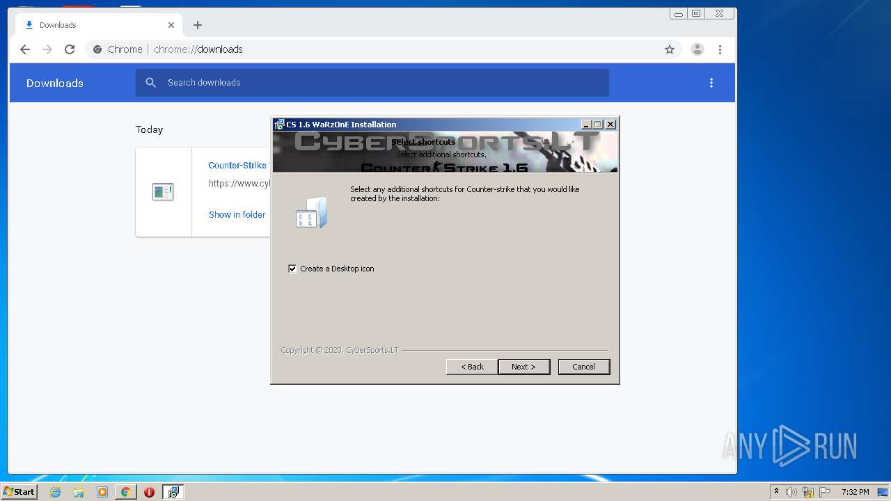The height and width of the screenshot is (501, 891).
Task: Bookmark this page with the star icon
Action: coord(669,49)
